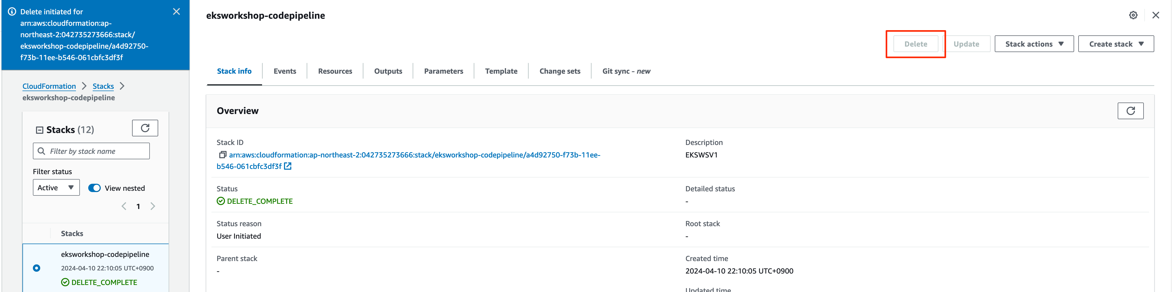The width and height of the screenshot is (1172, 292).
Task: Open the Filter status Active dropdown
Action: [x=56, y=187]
